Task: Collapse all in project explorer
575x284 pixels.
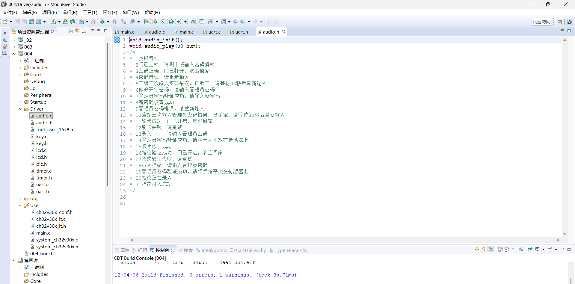Action: click(70, 31)
